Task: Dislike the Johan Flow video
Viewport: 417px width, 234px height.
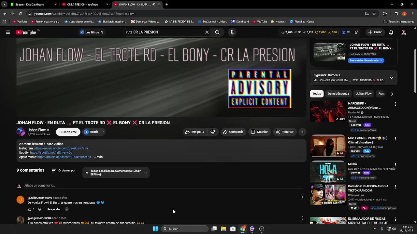Action: [x=213, y=132]
